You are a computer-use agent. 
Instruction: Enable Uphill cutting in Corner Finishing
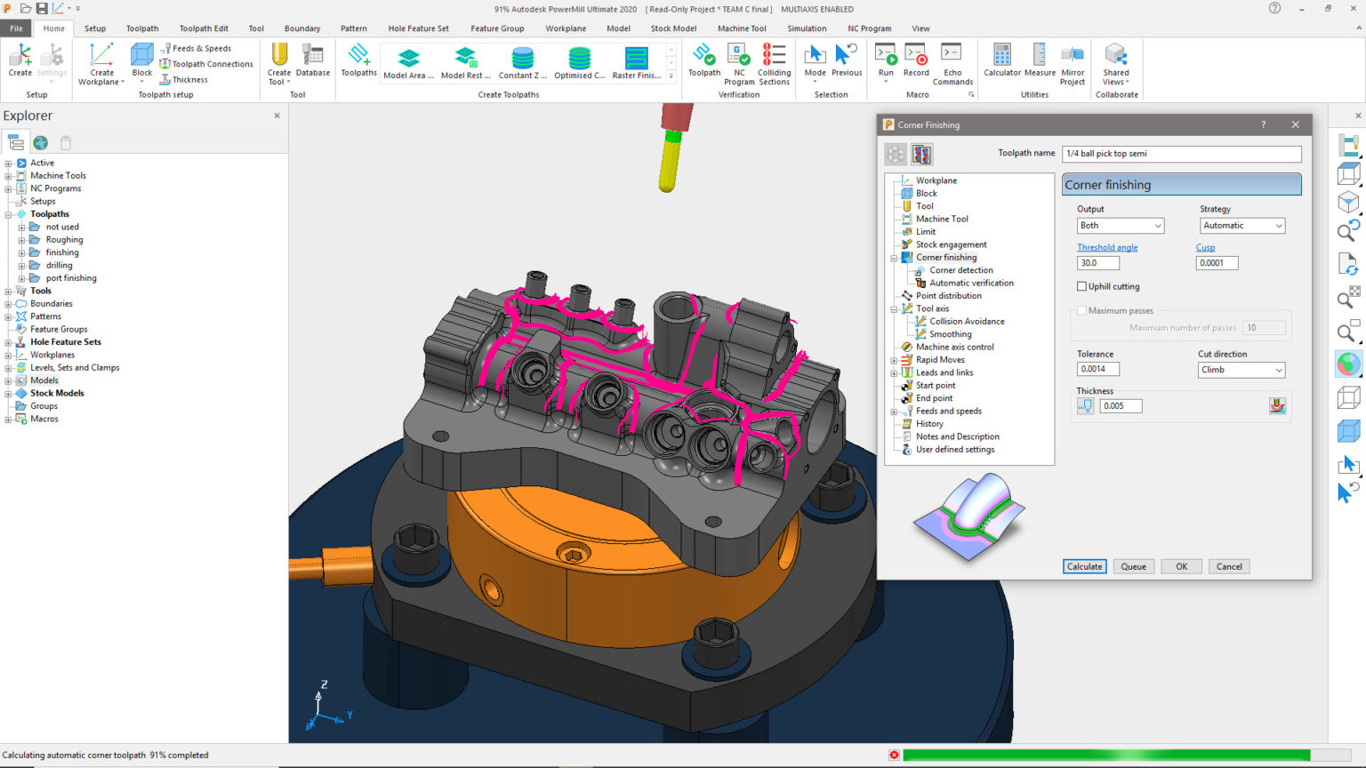pos(1082,286)
